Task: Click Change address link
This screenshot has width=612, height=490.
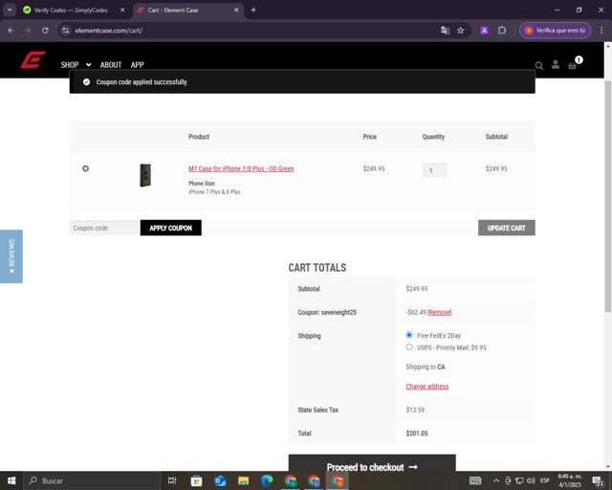Action: pyautogui.click(x=427, y=387)
